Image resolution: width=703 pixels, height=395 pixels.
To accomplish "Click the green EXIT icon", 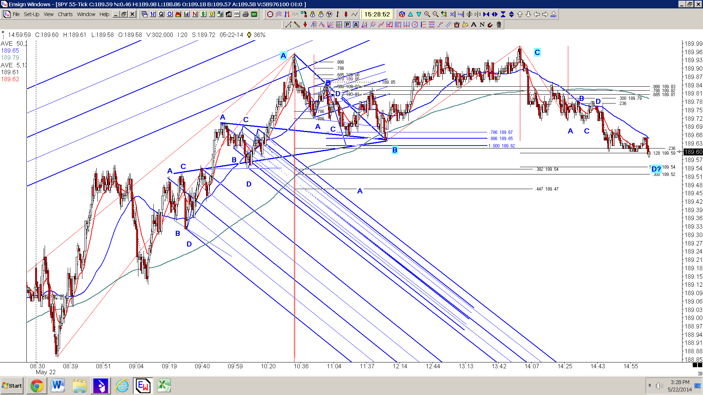I will pos(254,14).
